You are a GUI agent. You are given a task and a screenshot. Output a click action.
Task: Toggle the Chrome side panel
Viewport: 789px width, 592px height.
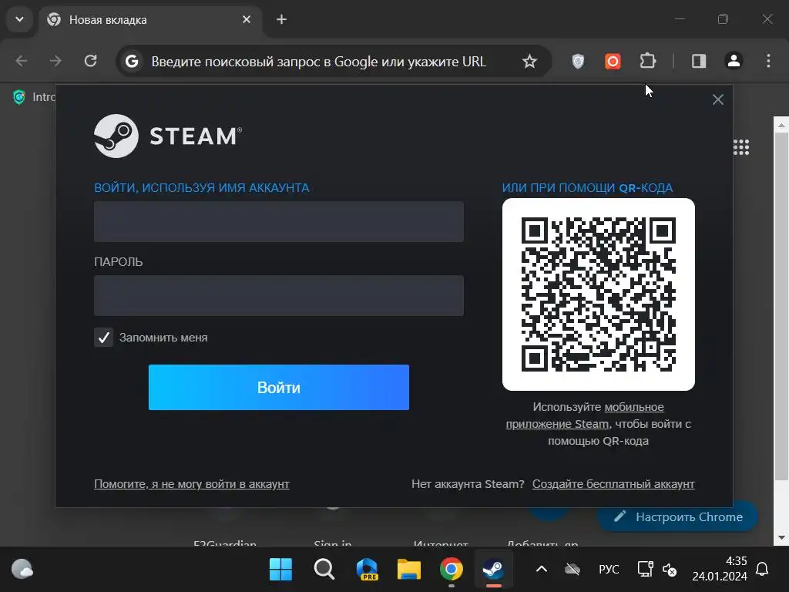click(x=699, y=62)
